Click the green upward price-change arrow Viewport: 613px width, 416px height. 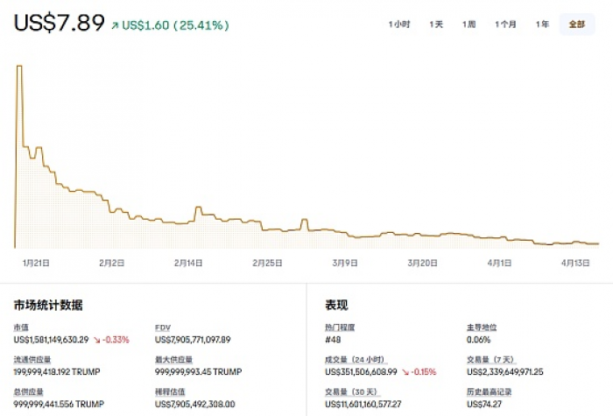[x=115, y=26]
